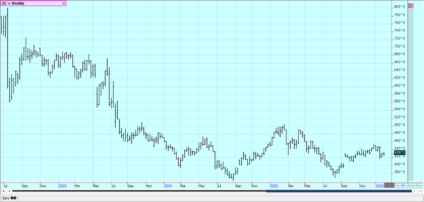Click the blue bracket-with-dot icon below the price axis
Screen dimensions: 424x202
(x=403, y=185)
